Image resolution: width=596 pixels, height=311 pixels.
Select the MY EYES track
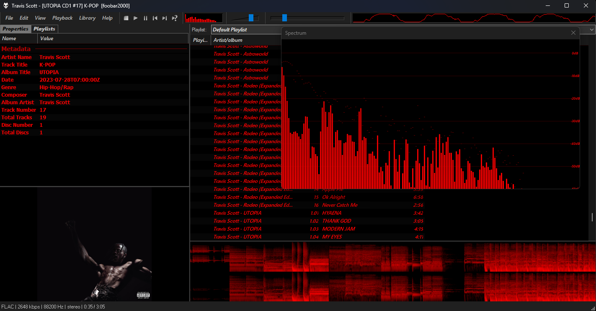[332, 237]
